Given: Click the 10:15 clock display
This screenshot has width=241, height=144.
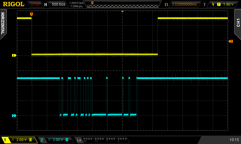Looking at the screenshot, I should (234, 140).
